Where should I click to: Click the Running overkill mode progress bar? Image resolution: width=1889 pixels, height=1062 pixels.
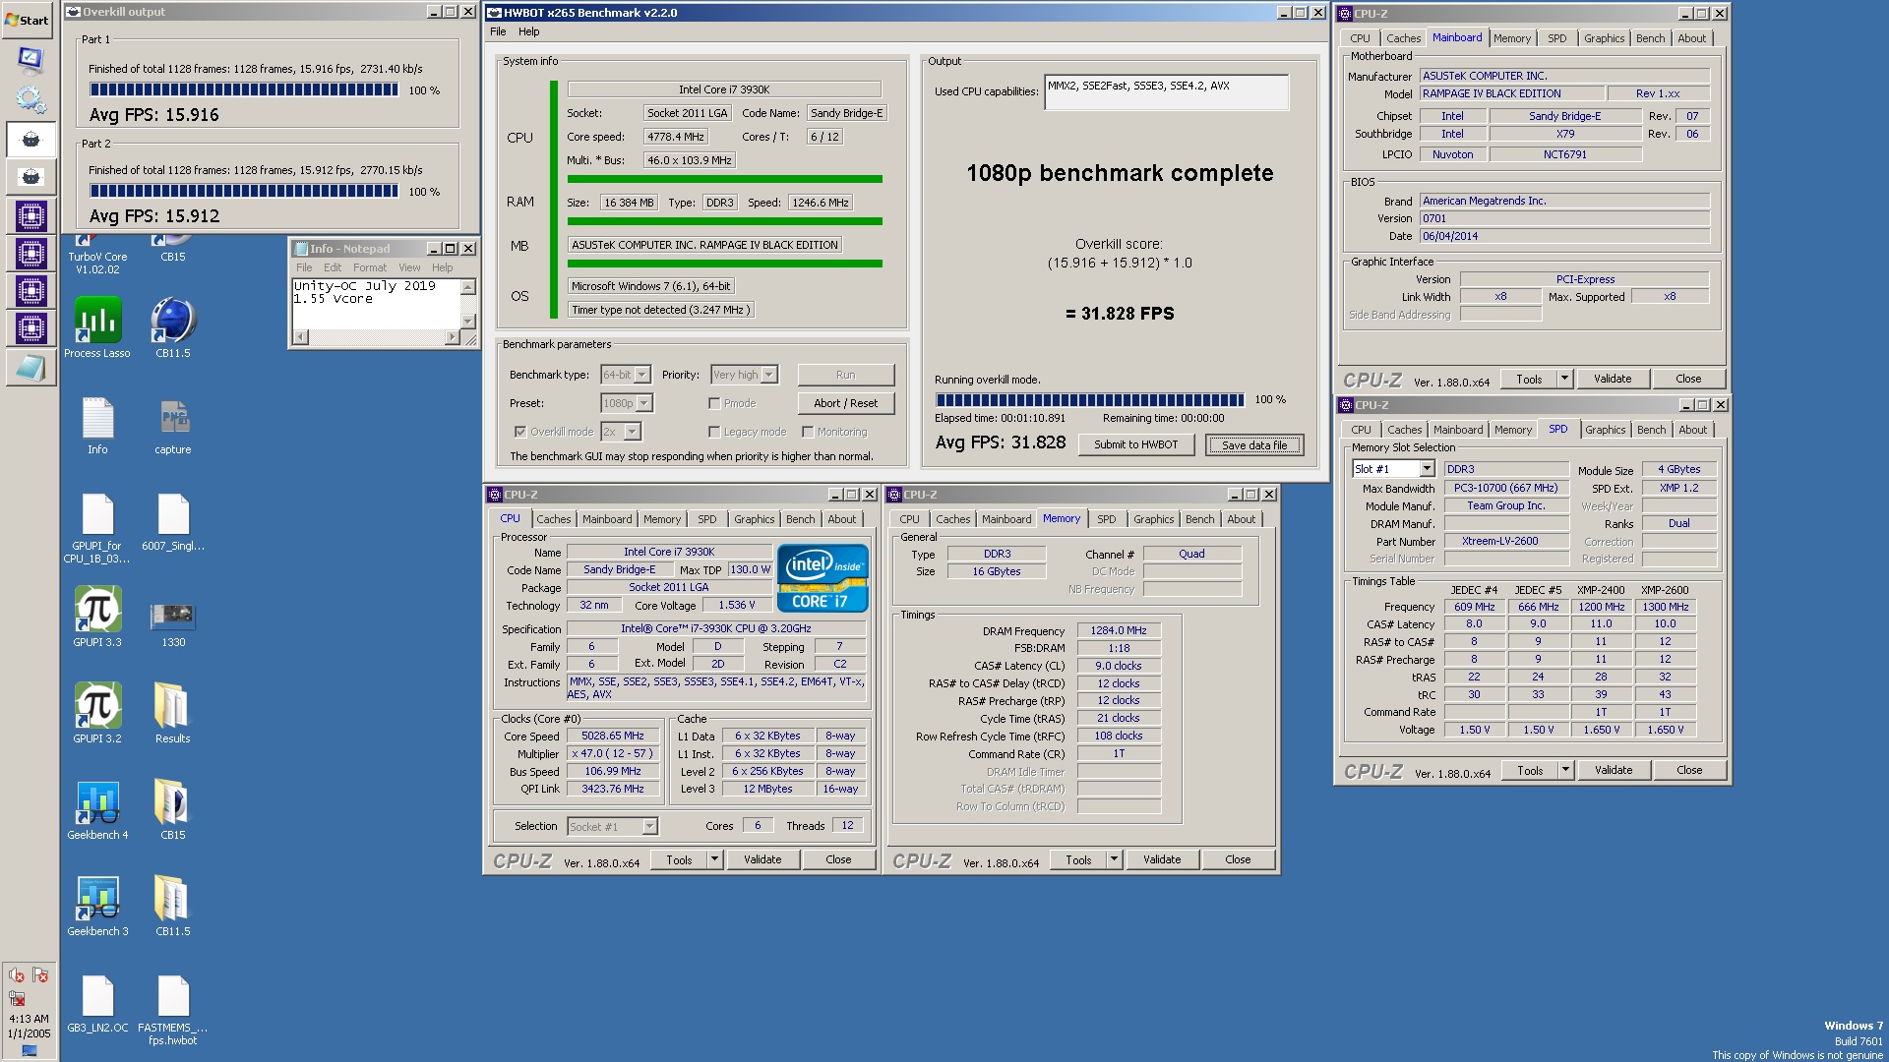pyautogui.click(x=1090, y=400)
